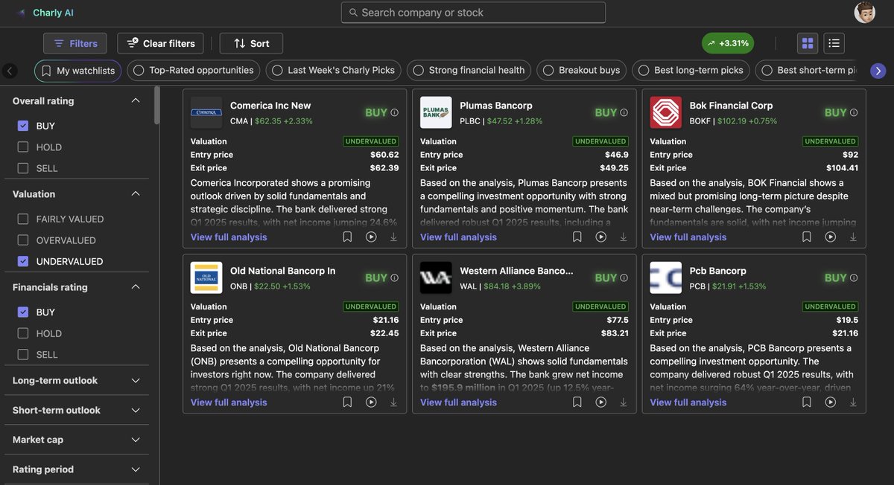
Task: Switch to list view
Action: coord(834,43)
